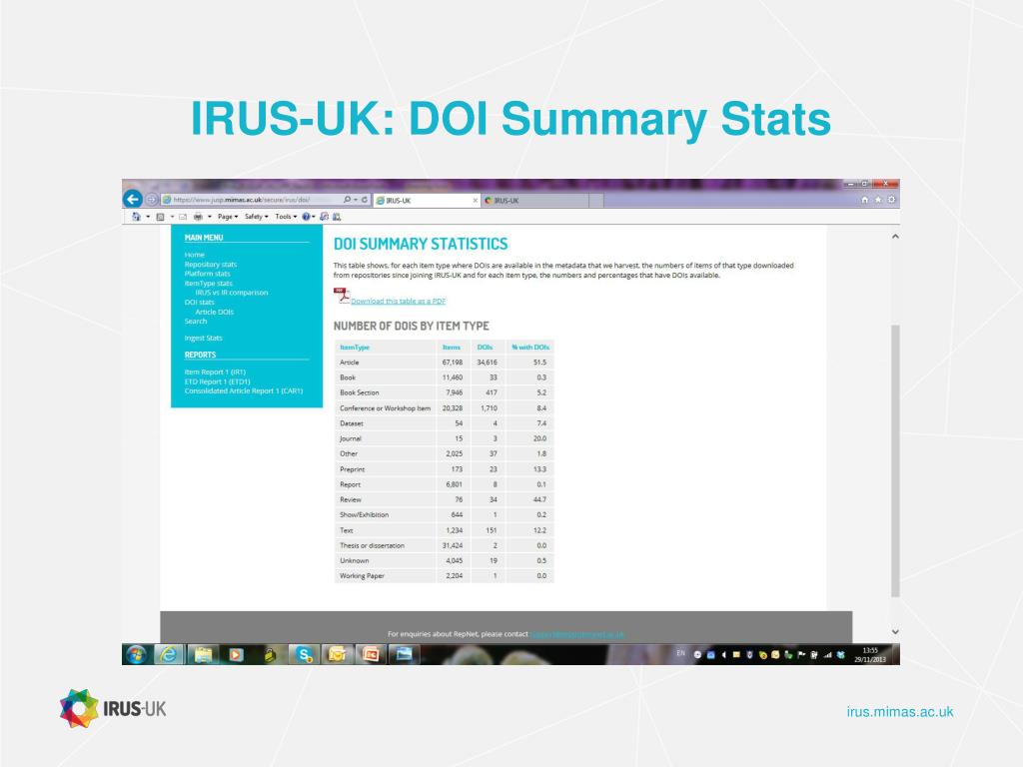Image resolution: width=1023 pixels, height=767 pixels.
Task: Open the Tools dropdown menu
Action: tap(286, 217)
